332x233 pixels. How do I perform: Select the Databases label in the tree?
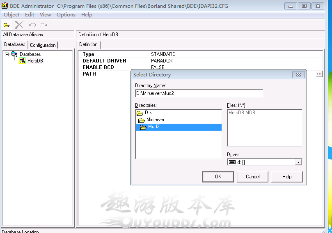tap(30, 54)
